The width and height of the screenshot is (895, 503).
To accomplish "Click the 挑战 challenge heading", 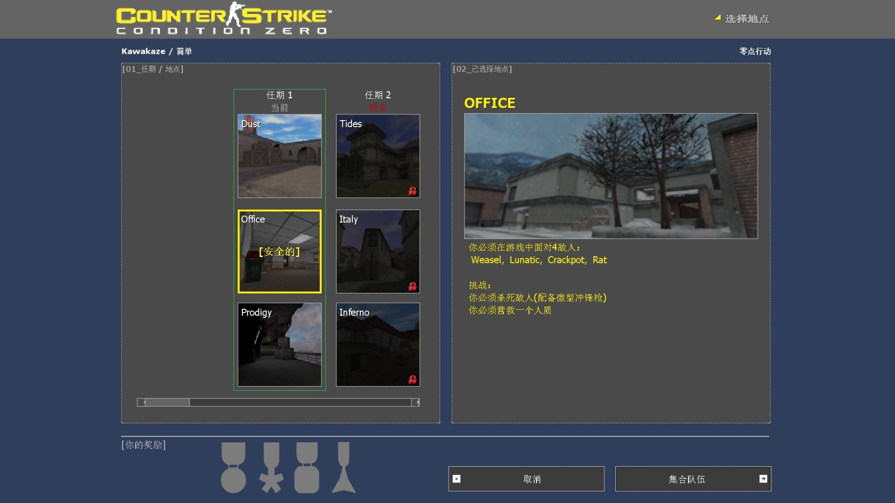I will pyautogui.click(x=480, y=285).
